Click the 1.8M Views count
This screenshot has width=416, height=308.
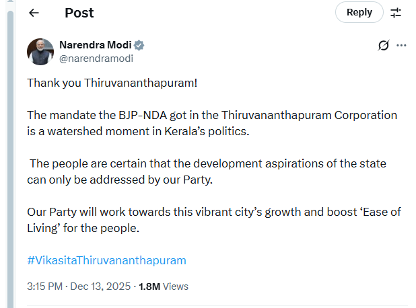[164, 286]
